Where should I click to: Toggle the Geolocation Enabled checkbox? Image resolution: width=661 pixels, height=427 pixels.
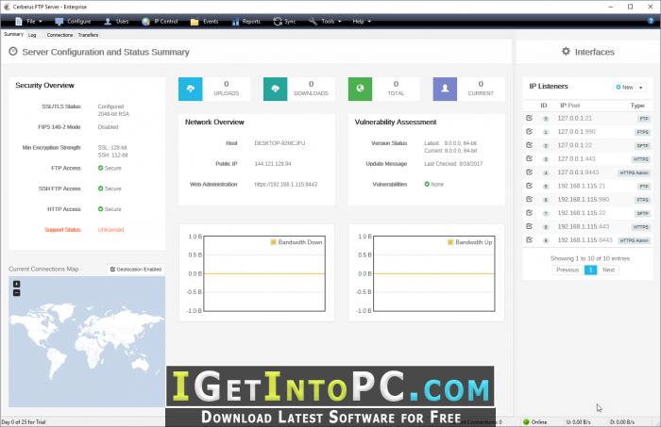pyautogui.click(x=112, y=270)
